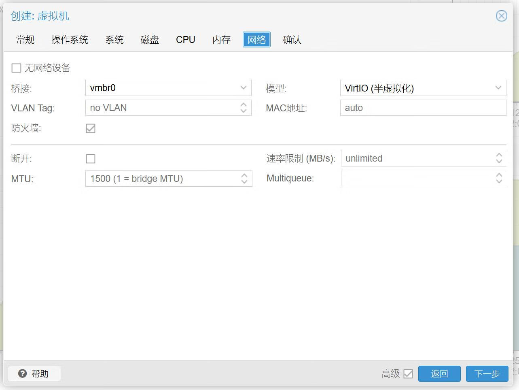The height and width of the screenshot is (390, 519).
Task: Expand the 模型 VirtIO model dropdown
Action: [x=498, y=88]
